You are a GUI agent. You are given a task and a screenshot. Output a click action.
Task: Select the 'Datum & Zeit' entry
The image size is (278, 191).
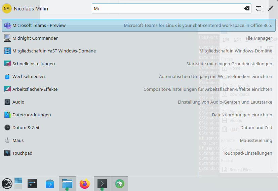[138, 127]
